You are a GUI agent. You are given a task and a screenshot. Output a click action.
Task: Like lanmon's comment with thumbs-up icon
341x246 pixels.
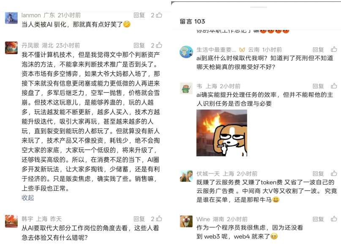point(159,15)
